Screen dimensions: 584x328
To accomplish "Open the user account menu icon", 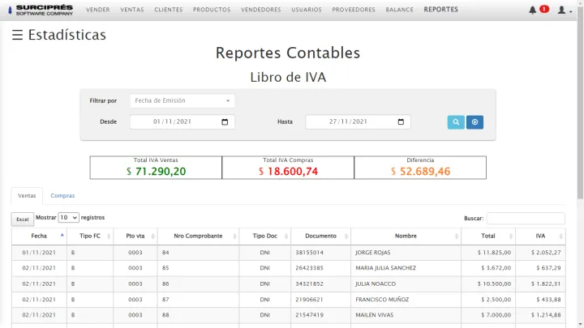I will pyautogui.click(x=561, y=10).
